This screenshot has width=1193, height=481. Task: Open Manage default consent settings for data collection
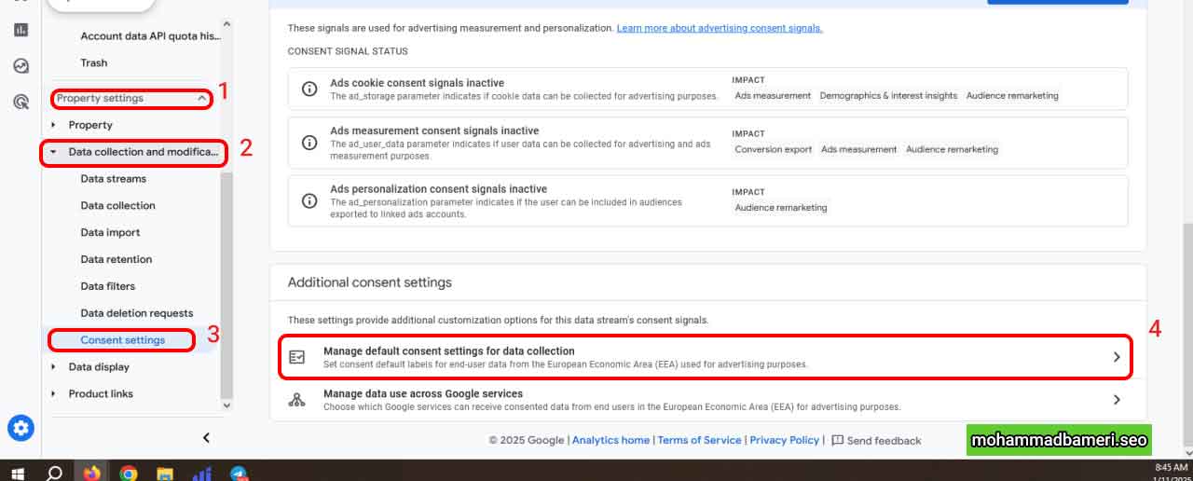(706, 357)
